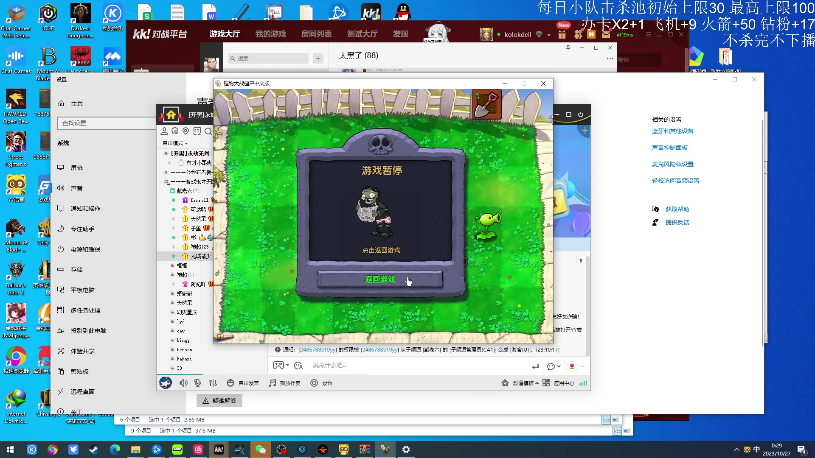Pin the 太黑了 chat window
The image size is (815, 458).
[x=568, y=48]
